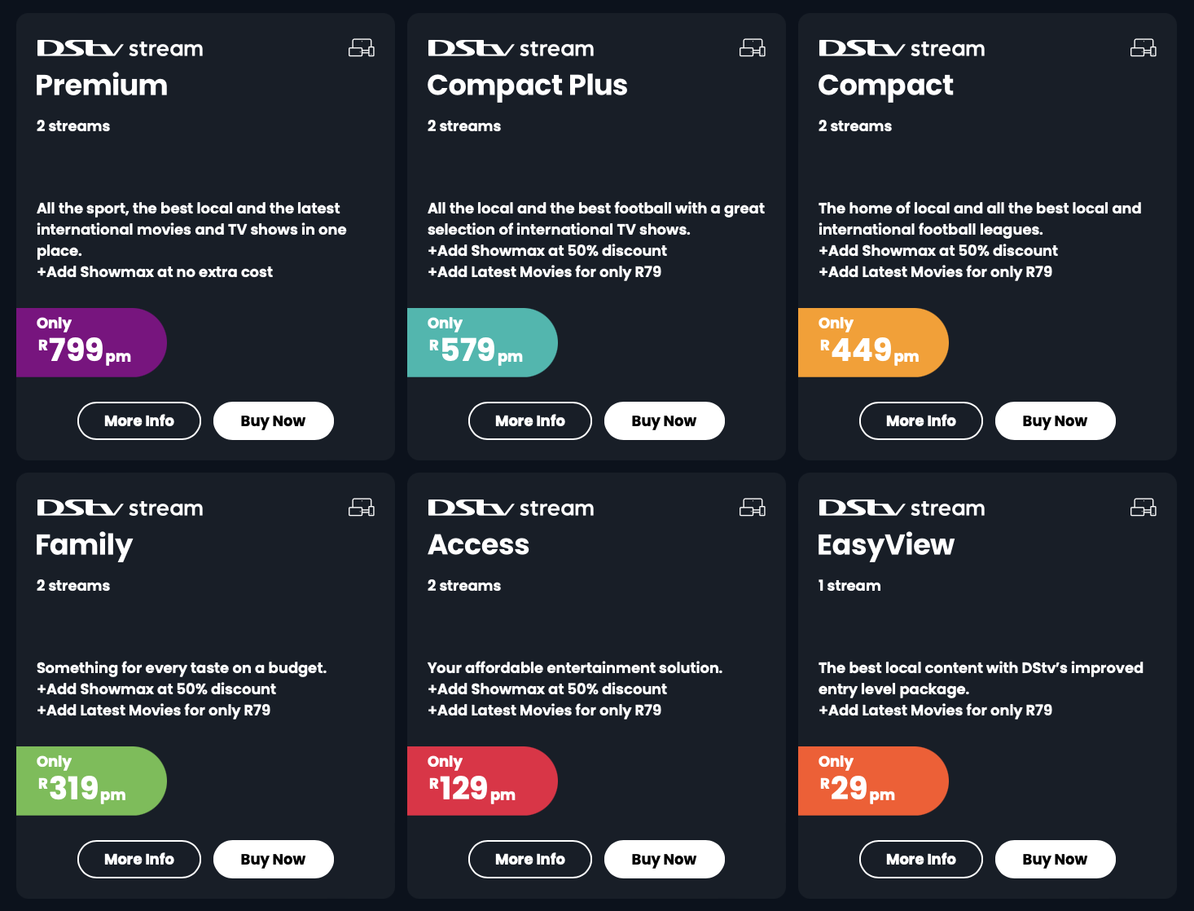View More Info for the Compact package

click(x=921, y=421)
